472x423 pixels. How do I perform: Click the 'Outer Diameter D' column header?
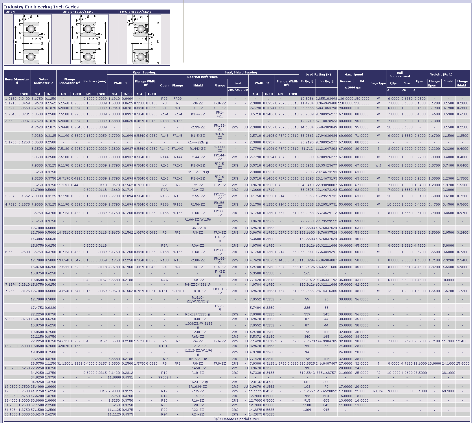click(x=43, y=81)
